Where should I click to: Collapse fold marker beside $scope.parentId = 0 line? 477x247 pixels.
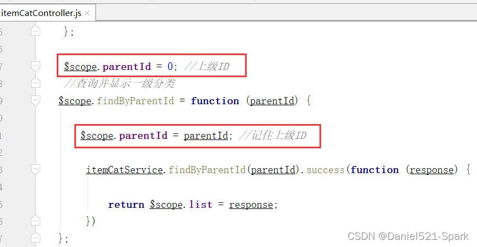click(36, 66)
